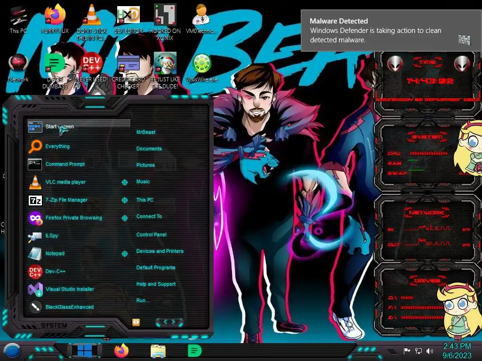Viewport: 482px width, 361px height.
Task: Launch BlackGlassEnhanced from the start menu
Action: tap(79, 307)
